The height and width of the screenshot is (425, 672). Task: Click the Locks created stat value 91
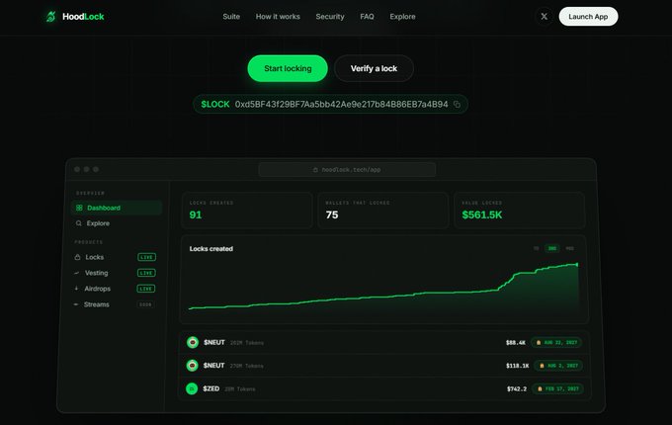pos(196,215)
